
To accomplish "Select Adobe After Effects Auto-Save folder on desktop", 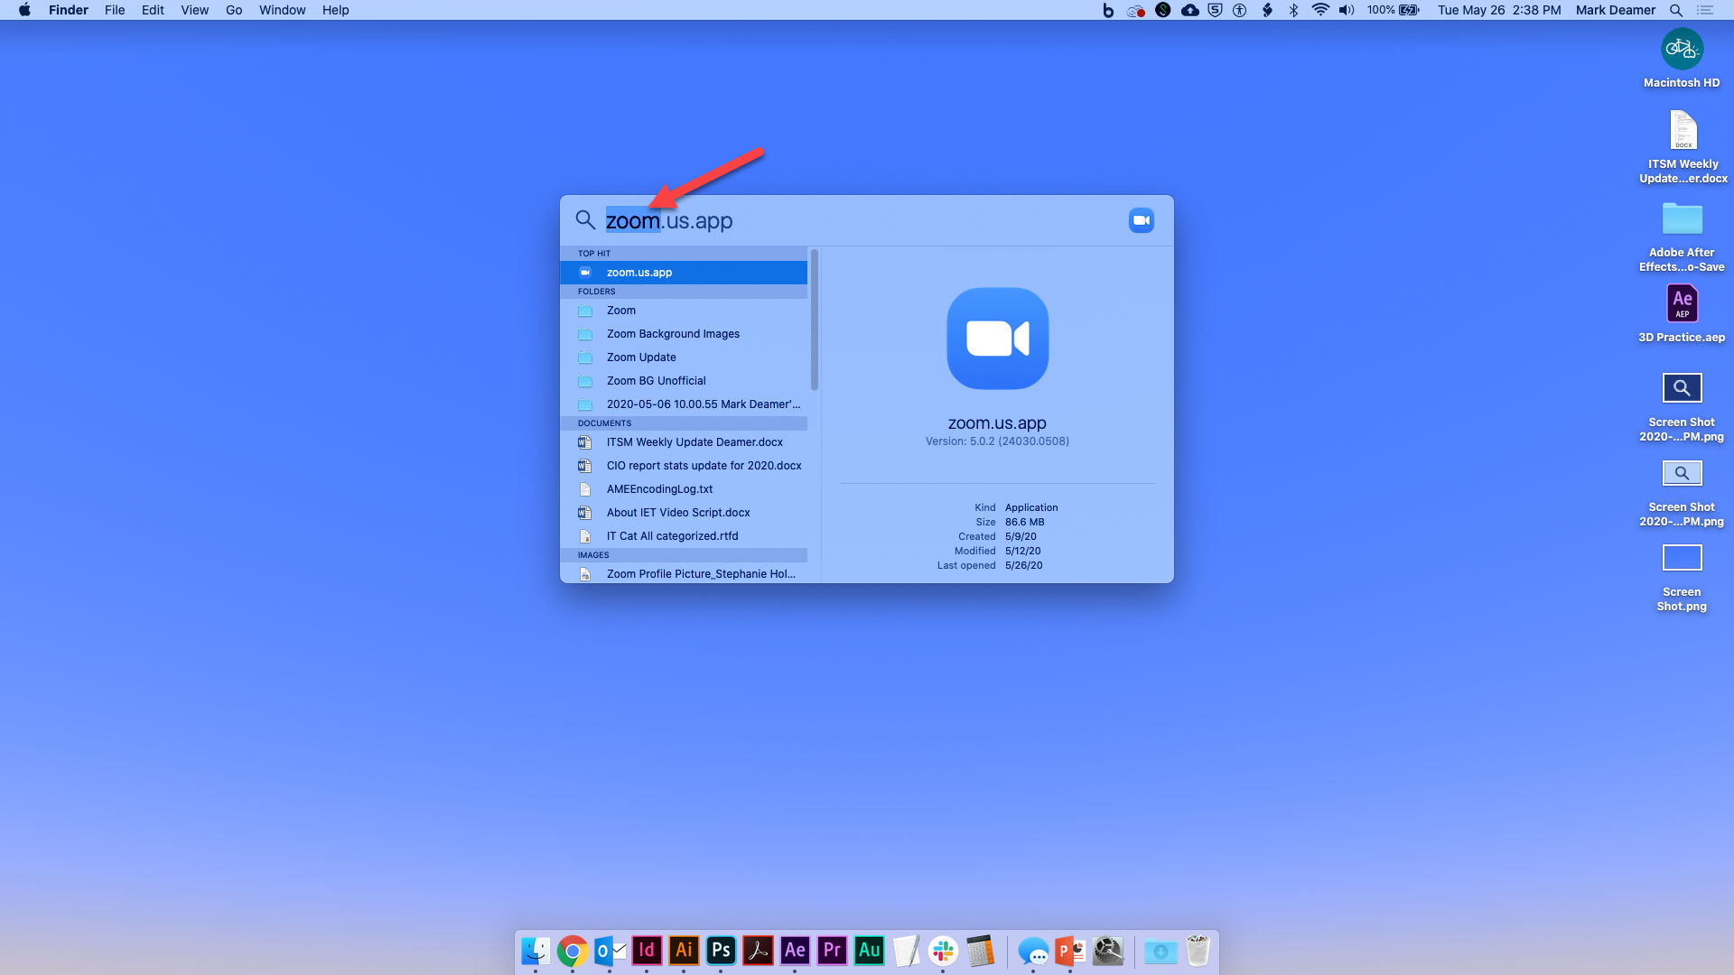I will click(1682, 237).
